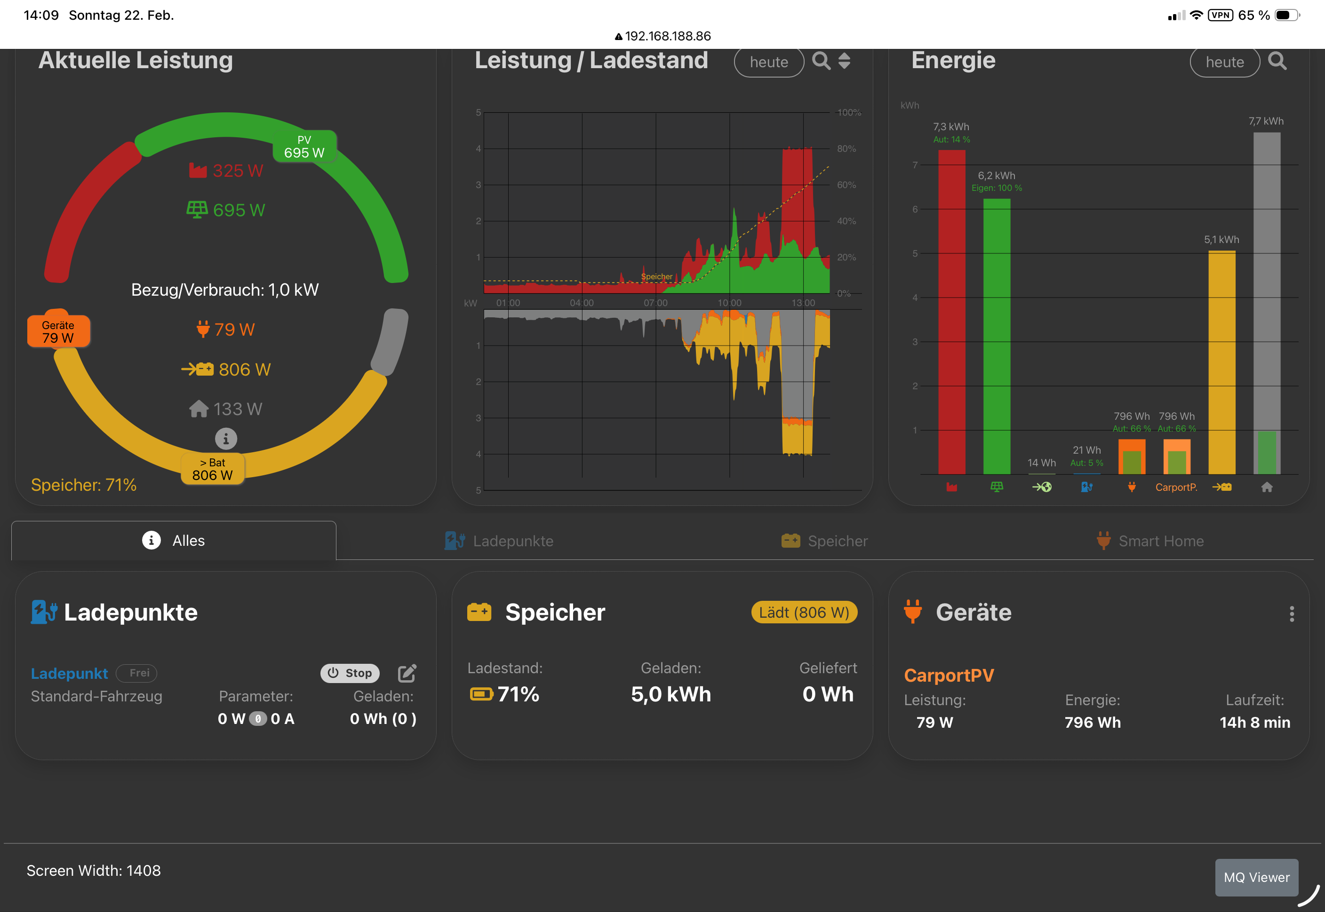Open Ladepunkt edit pencil icon

click(x=407, y=673)
